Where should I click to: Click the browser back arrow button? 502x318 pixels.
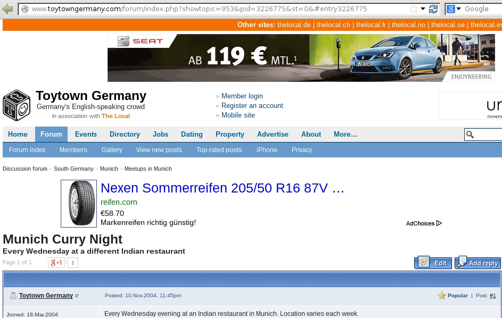point(8,9)
